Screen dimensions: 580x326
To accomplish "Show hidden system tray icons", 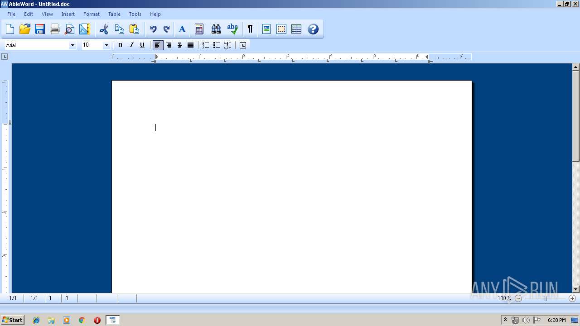I will click(x=505, y=320).
